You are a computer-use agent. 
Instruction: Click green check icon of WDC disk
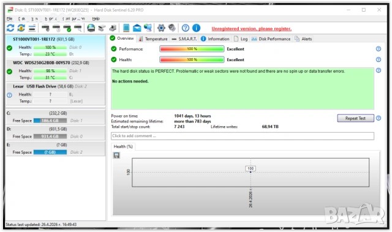tap(10, 72)
